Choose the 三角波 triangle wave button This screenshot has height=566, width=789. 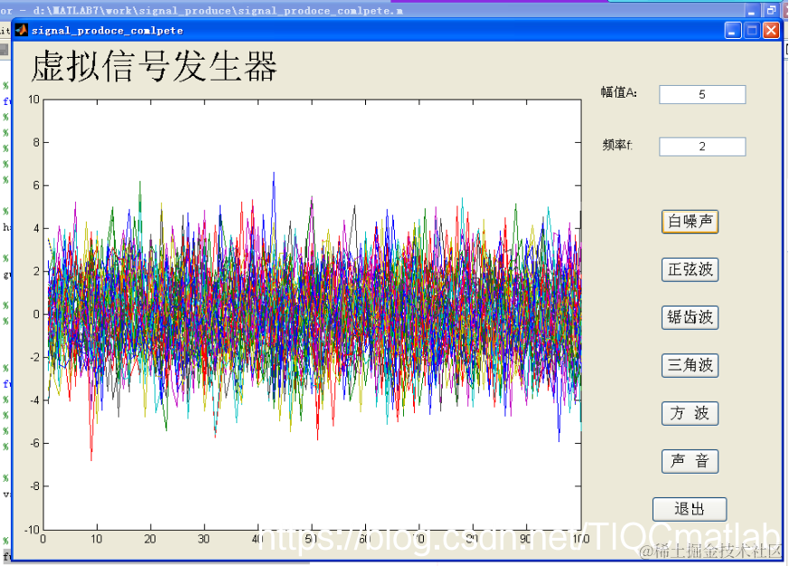coord(690,365)
